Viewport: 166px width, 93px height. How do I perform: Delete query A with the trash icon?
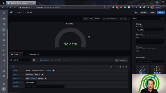pyautogui.click(x=126, y=67)
